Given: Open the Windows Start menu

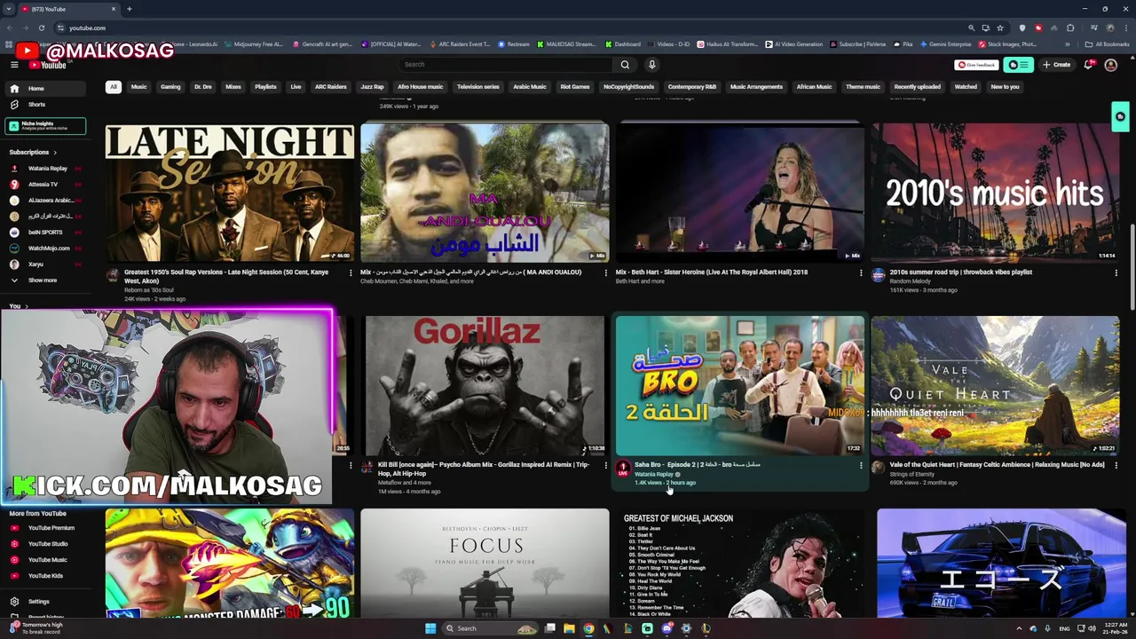Looking at the screenshot, I should (x=430, y=628).
